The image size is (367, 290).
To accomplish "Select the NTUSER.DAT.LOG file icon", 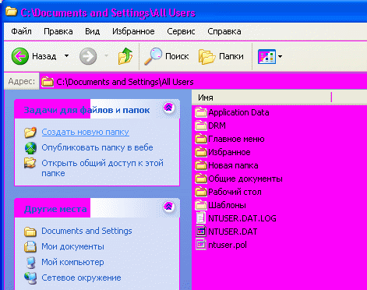I will click(201, 218).
